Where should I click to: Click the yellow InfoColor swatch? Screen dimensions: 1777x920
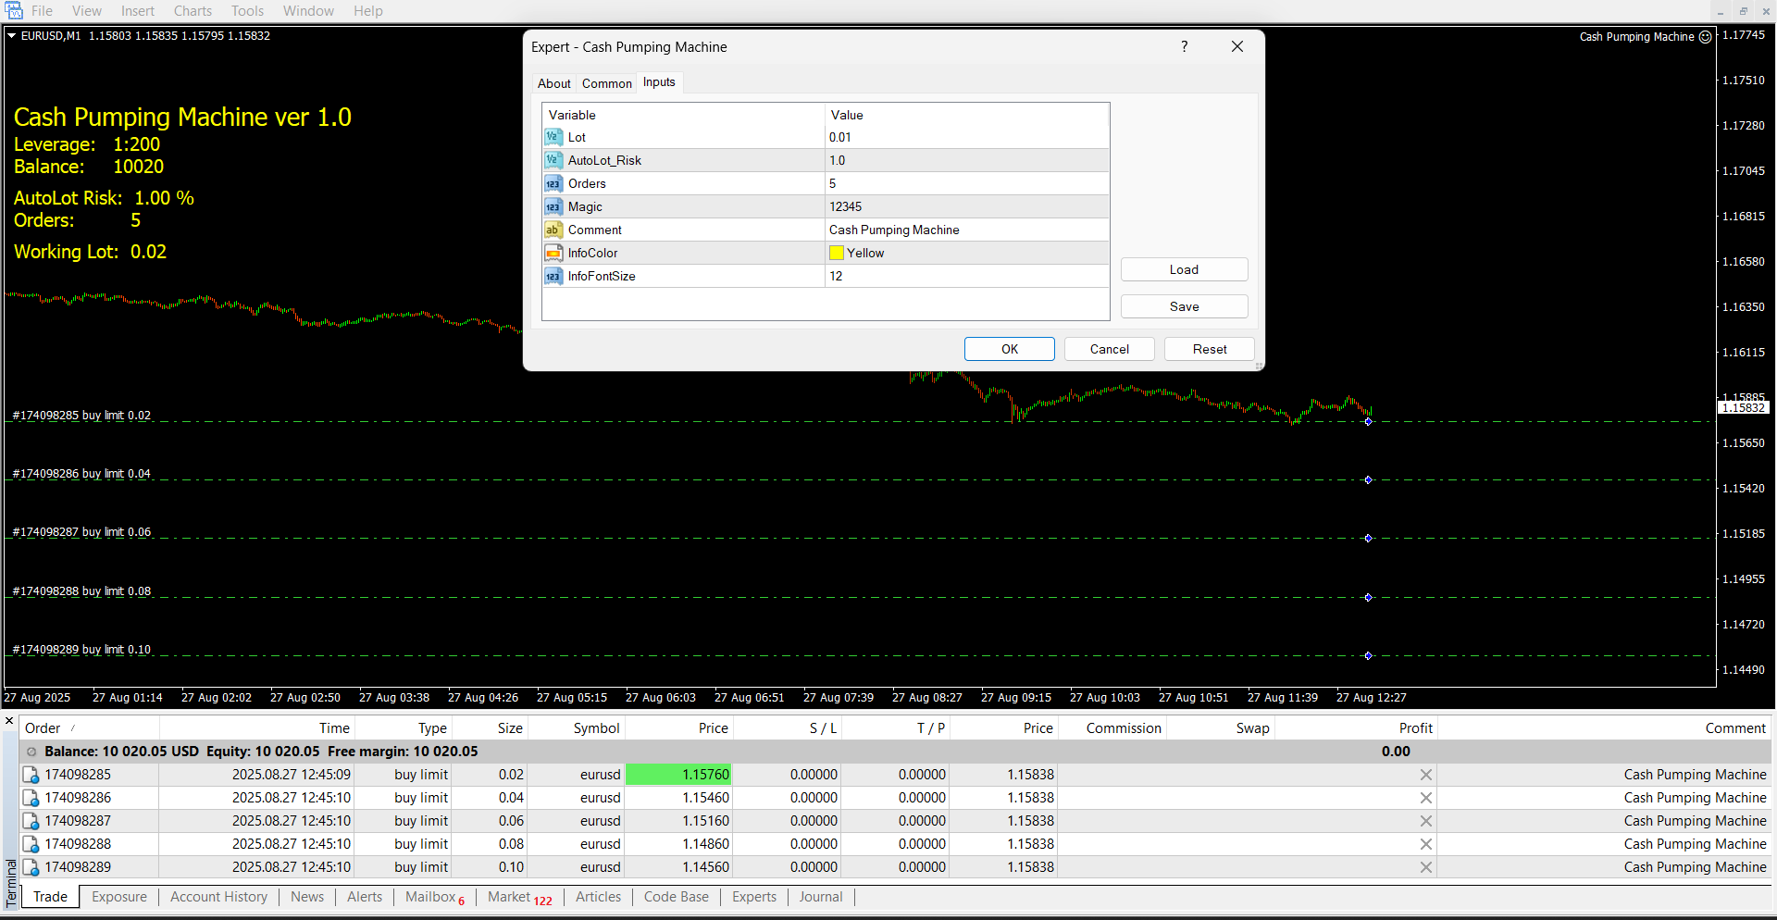[x=837, y=253]
